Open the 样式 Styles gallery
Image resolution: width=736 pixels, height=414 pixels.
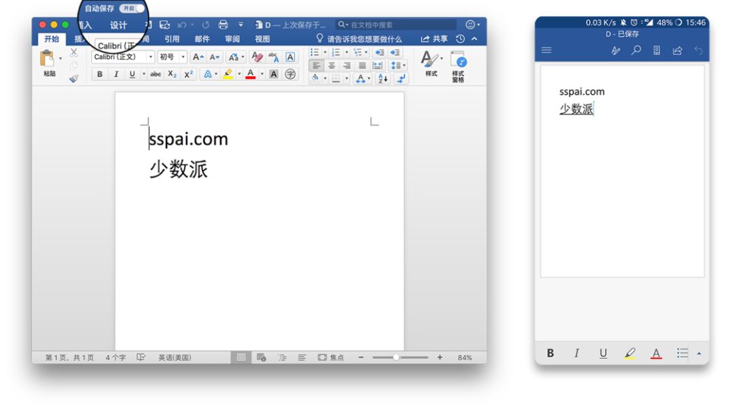click(431, 63)
